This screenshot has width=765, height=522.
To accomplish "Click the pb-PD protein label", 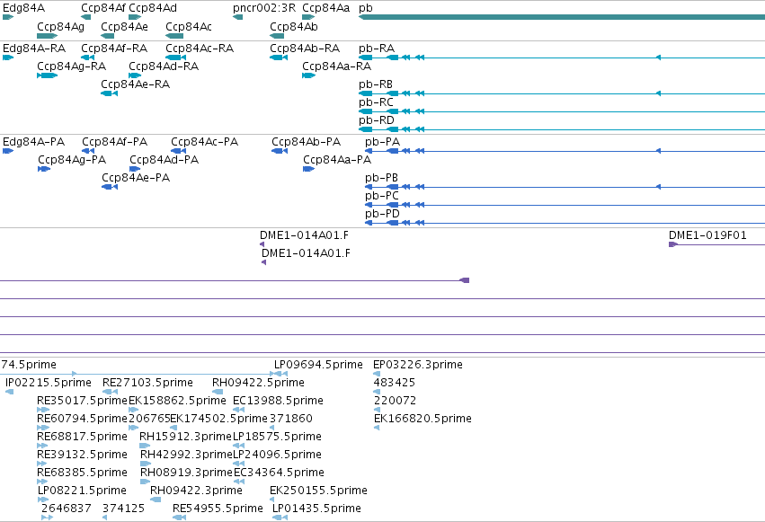I will 383,214.
